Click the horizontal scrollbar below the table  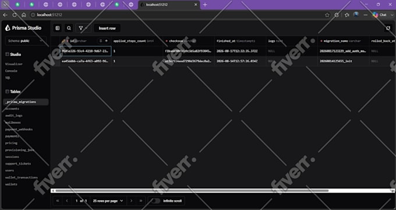click(x=192, y=191)
